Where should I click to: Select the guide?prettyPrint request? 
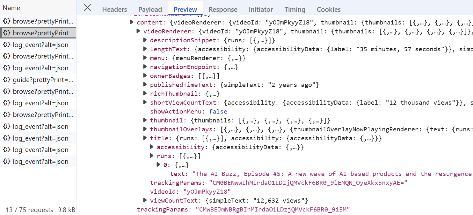43,80
